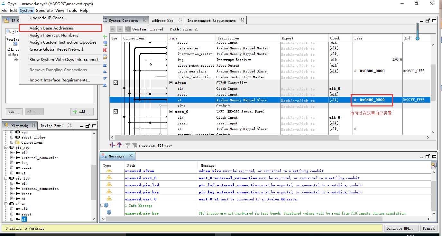Click the detach icon of the System Contents pane
The height and width of the screenshot is (236, 442).
(428, 21)
